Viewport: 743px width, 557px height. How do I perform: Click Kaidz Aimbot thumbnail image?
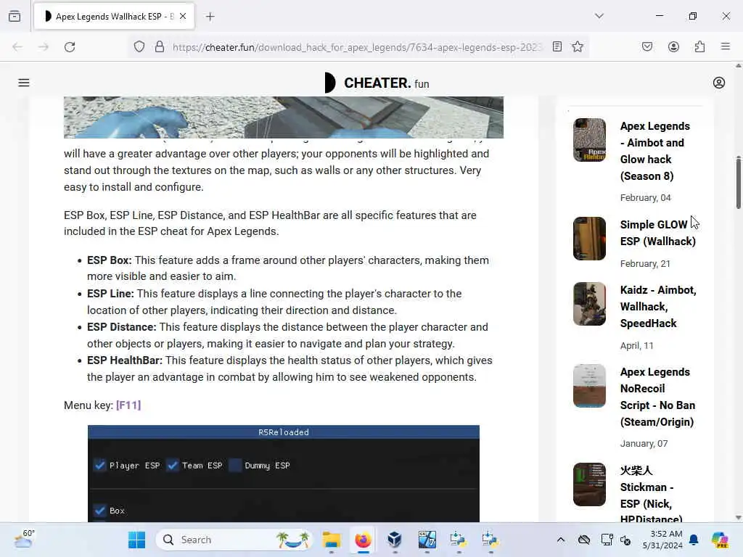pos(589,304)
